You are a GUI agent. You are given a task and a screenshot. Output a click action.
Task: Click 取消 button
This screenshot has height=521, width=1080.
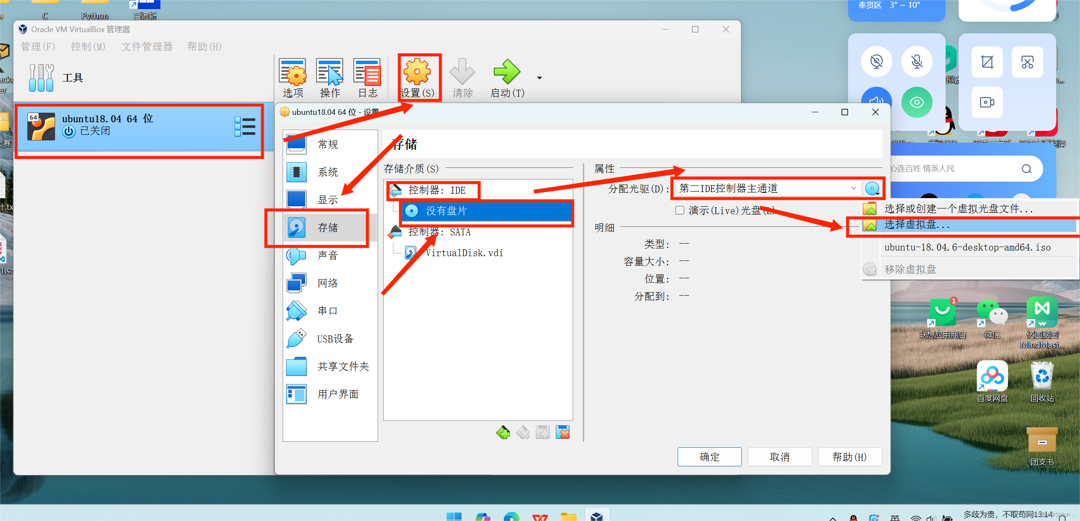click(780, 457)
